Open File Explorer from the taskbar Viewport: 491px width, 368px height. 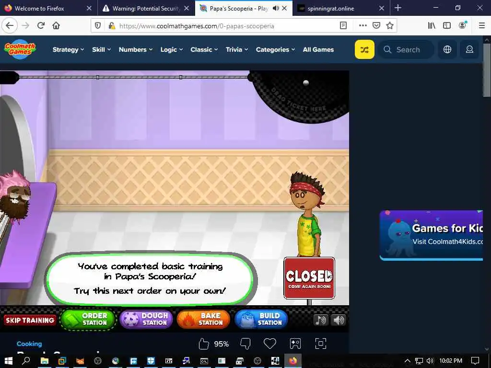45,361
